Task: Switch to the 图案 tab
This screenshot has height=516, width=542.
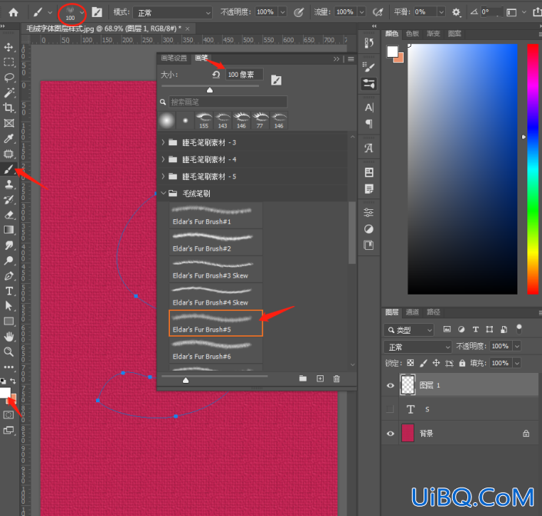Action: click(454, 34)
